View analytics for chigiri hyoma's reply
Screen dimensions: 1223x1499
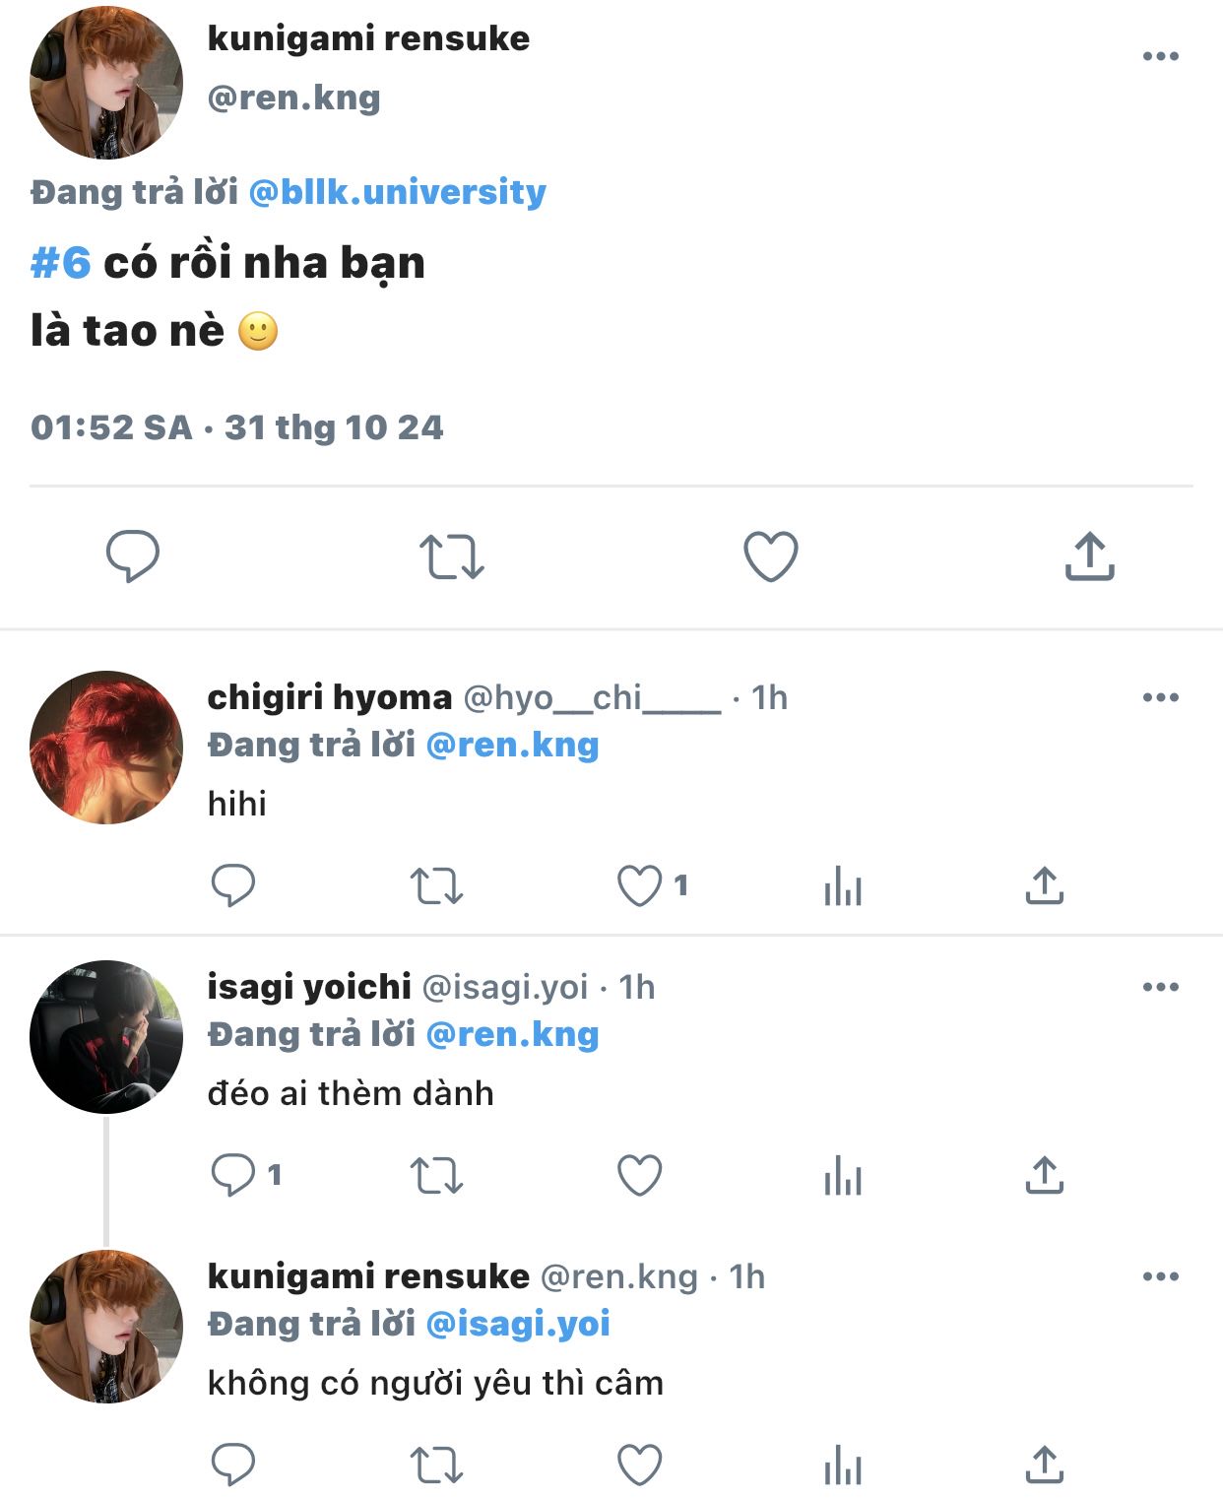(843, 885)
